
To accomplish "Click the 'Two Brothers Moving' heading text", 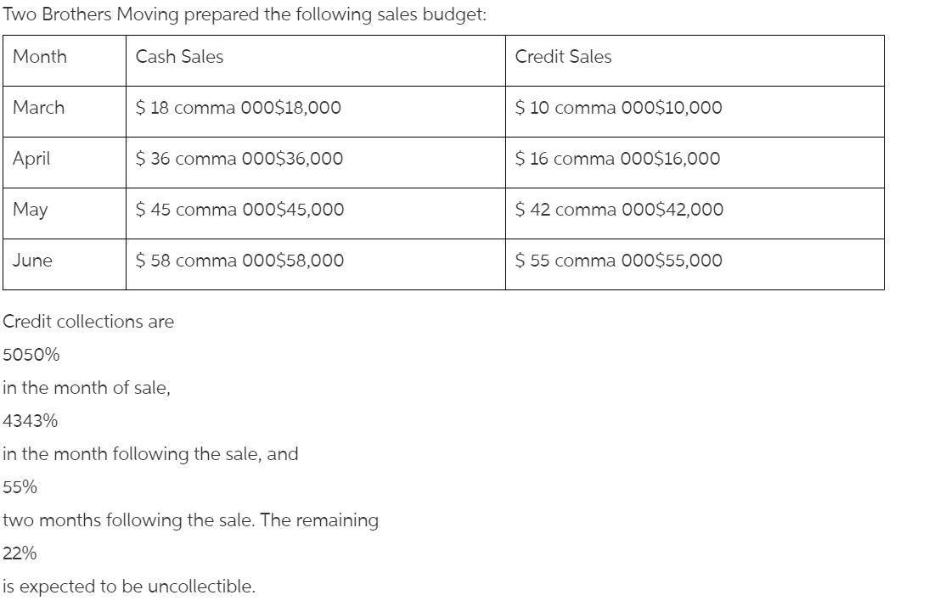I will pos(90,14).
